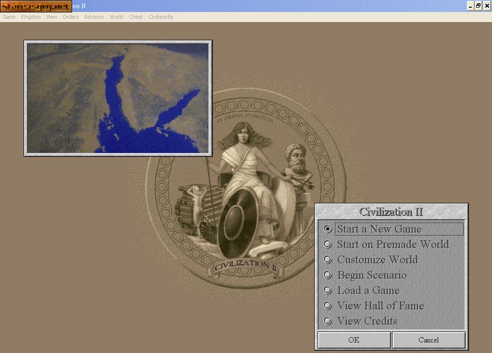Open the Game menu

click(9, 17)
